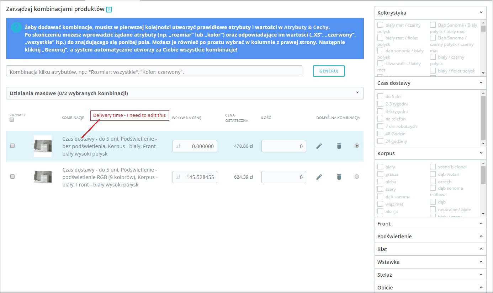Check 'biały mat / fiolet połysk' in Kolorystyka

380,38
